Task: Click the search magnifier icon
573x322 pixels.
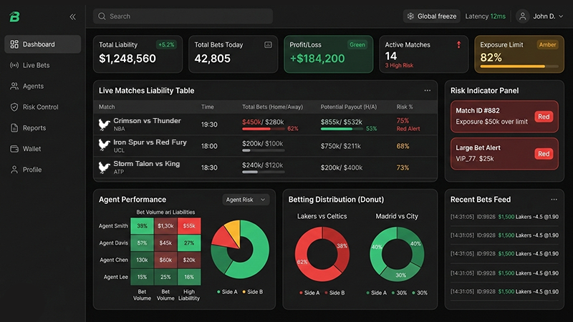Action: click(102, 16)
